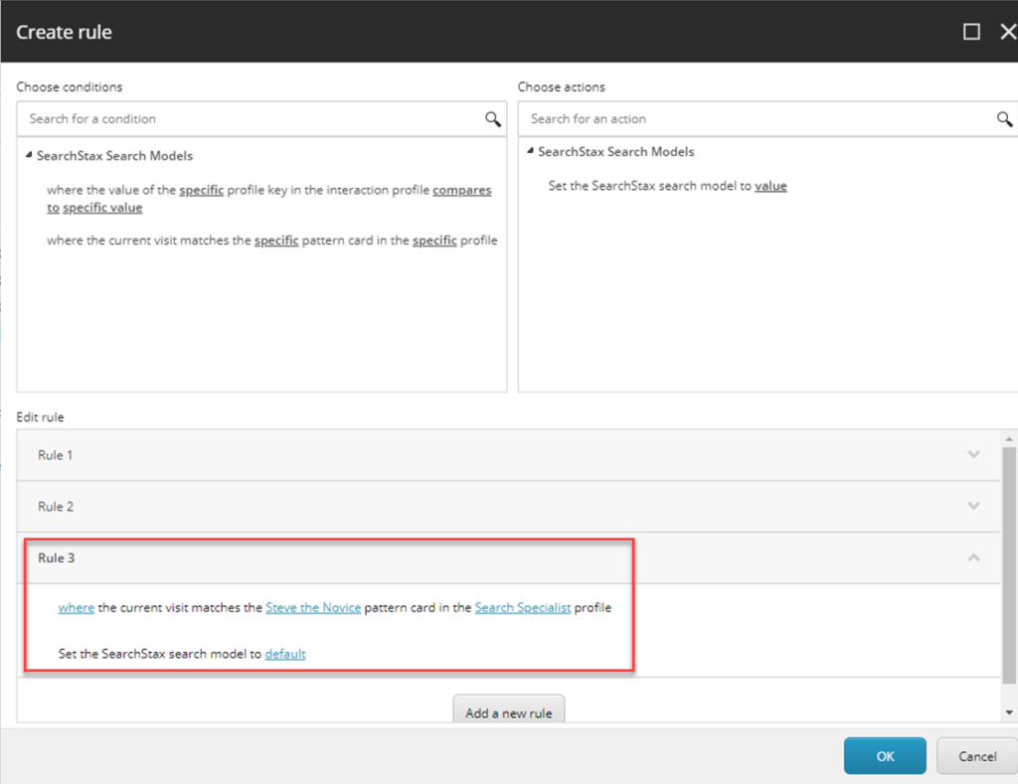The width and height of the screenshot is (1018, 784).
Task: Add the pattern card match condition
Action: 271,240
